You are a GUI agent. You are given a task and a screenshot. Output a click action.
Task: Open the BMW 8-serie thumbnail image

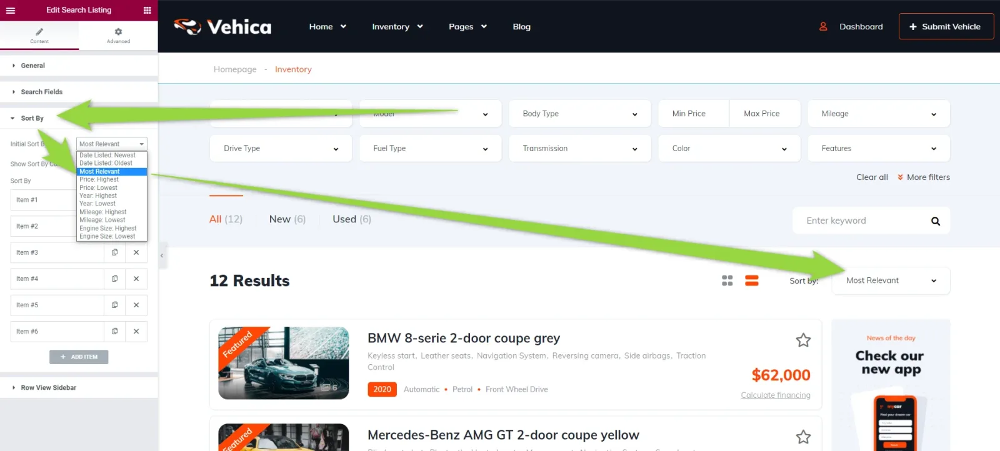point(284,363)
